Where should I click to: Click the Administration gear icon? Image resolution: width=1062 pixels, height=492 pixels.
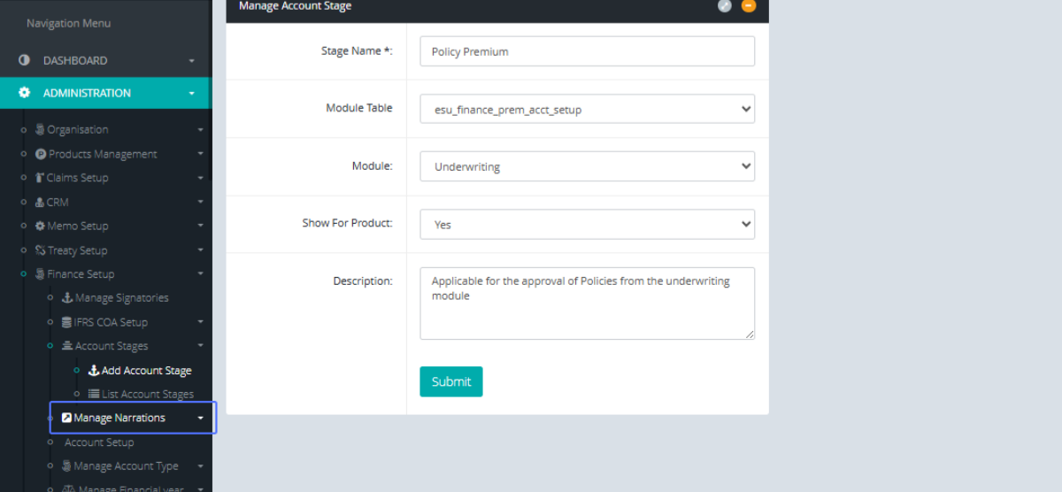tap(24, 93)
